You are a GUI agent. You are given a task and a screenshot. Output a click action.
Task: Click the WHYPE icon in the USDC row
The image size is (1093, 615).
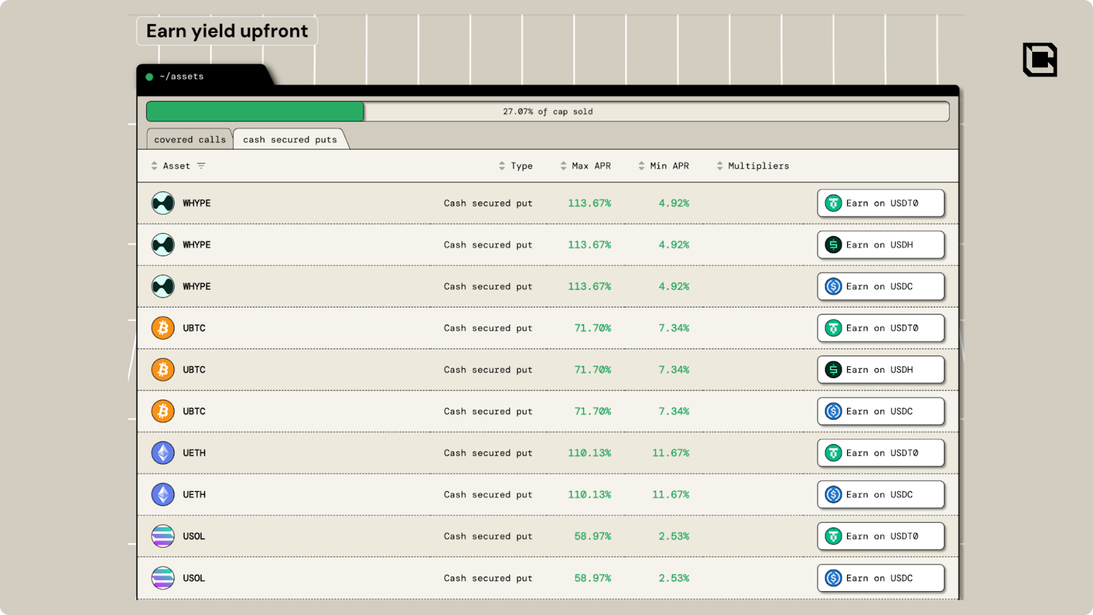(163, 286)
